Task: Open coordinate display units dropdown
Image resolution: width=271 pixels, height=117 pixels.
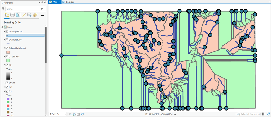Action: pyautogui.click(x=175, y=114)
